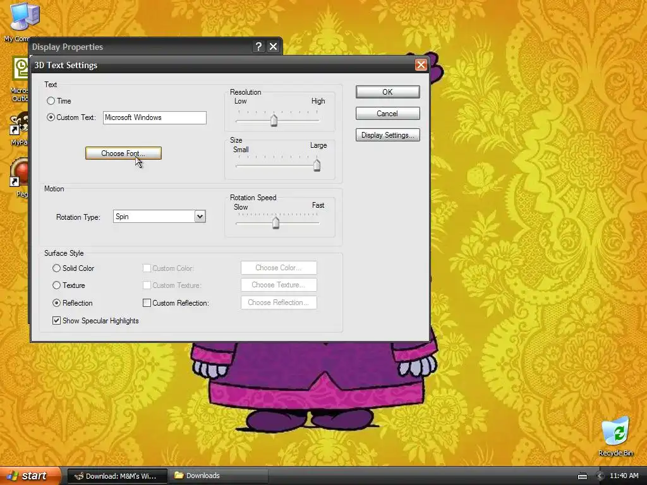Select Texture surface style
This screenshot has height=485, width=647.
[56, 285]
